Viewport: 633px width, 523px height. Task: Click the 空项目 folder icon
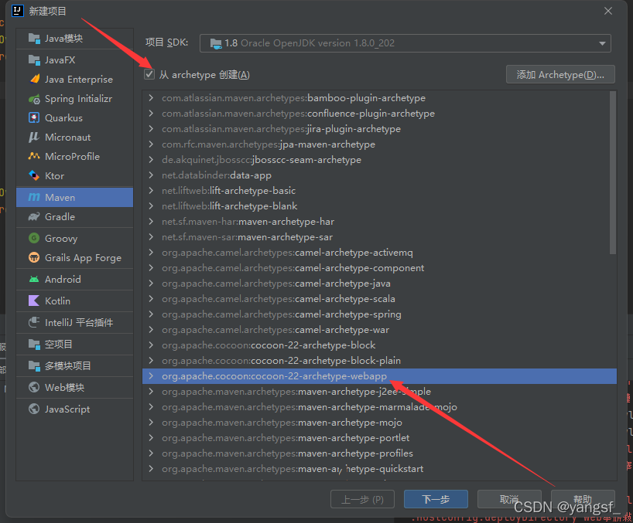pyautogui.click(x=34, y=344)
